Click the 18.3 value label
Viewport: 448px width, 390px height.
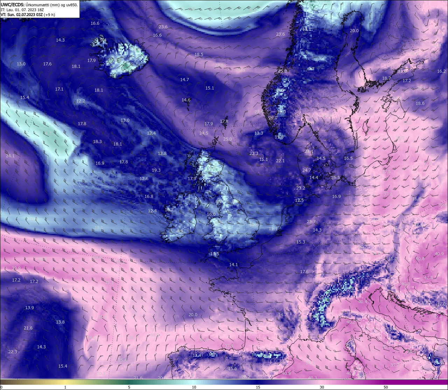pos(97,142)
